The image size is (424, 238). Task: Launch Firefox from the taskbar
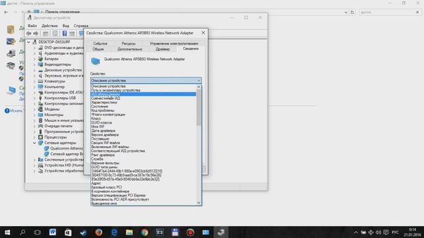[x=99, y=232]
